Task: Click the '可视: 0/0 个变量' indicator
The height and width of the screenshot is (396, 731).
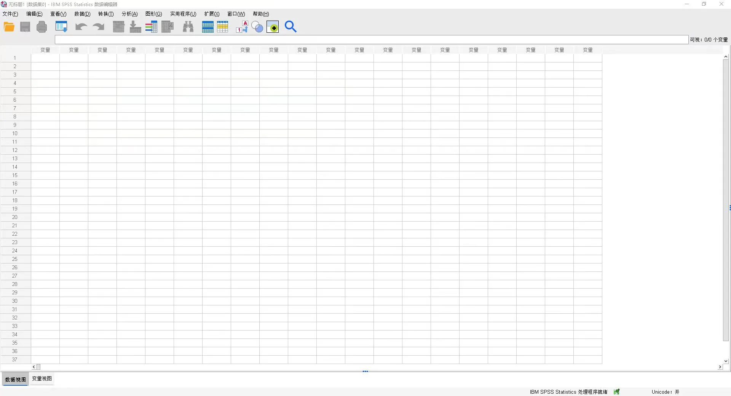Action: pos(709,40)
